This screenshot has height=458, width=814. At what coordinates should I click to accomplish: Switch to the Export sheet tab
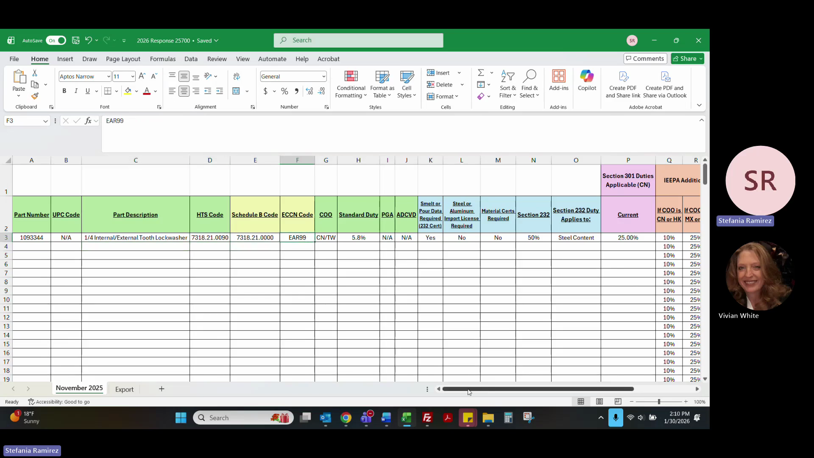pyautogui.click(x=124, y=389)
